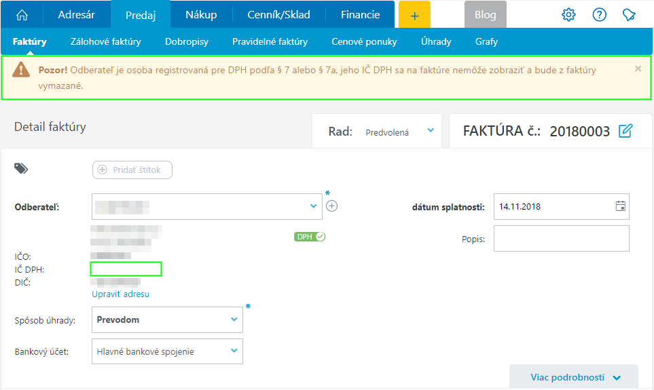Click the Upraviť adresu link
The width and height of the screenshot is (654, 390).
tap(121, 294)
